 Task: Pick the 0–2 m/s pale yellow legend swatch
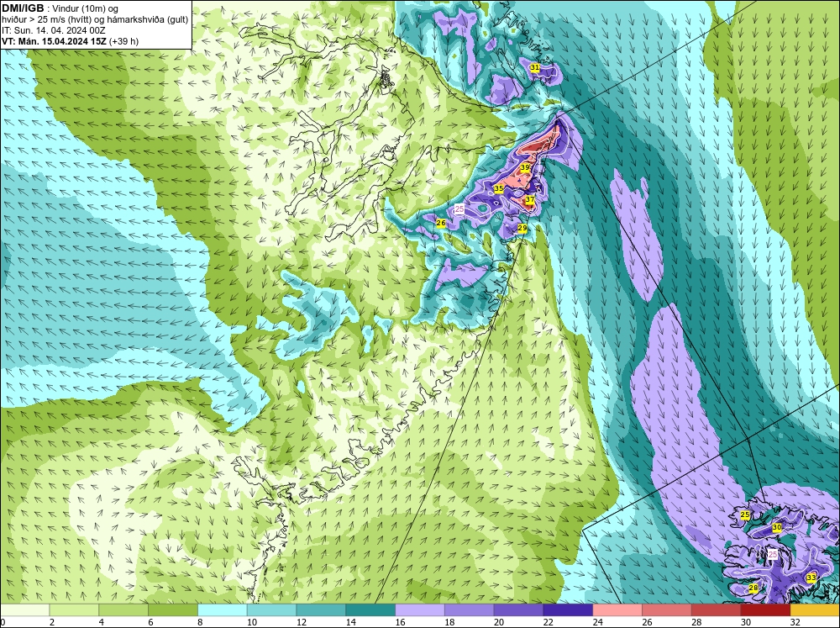(24, 610)
